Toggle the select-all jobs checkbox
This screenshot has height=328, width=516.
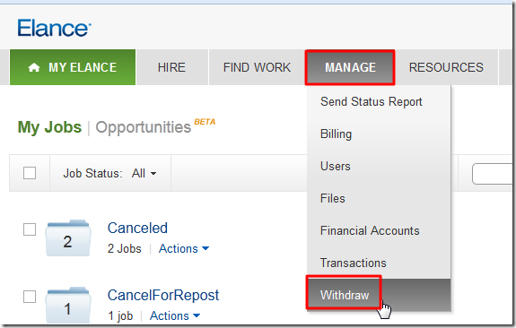click(30, 173)
